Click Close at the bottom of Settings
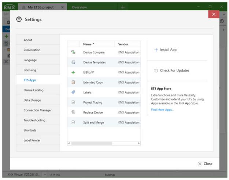This screenshot has height=180, width=229. [205, 164]
